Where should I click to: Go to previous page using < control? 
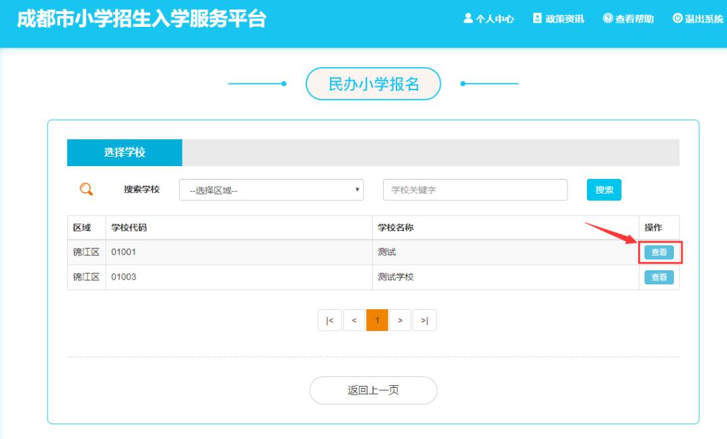(x=353, y=320)
